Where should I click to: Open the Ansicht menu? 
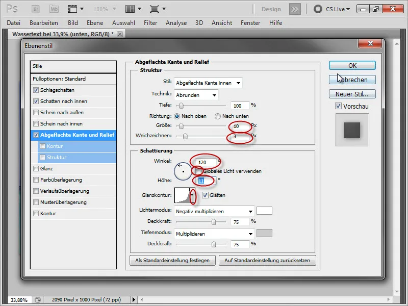click(x=222, y=23)
